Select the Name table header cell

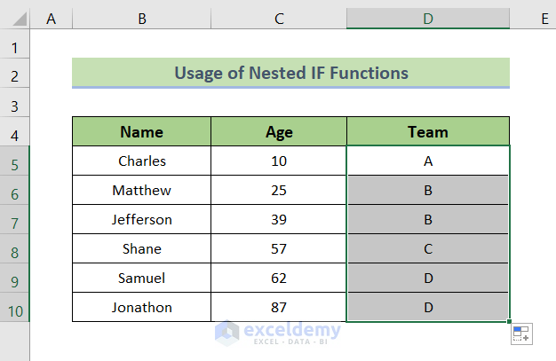tap(142, 132)
